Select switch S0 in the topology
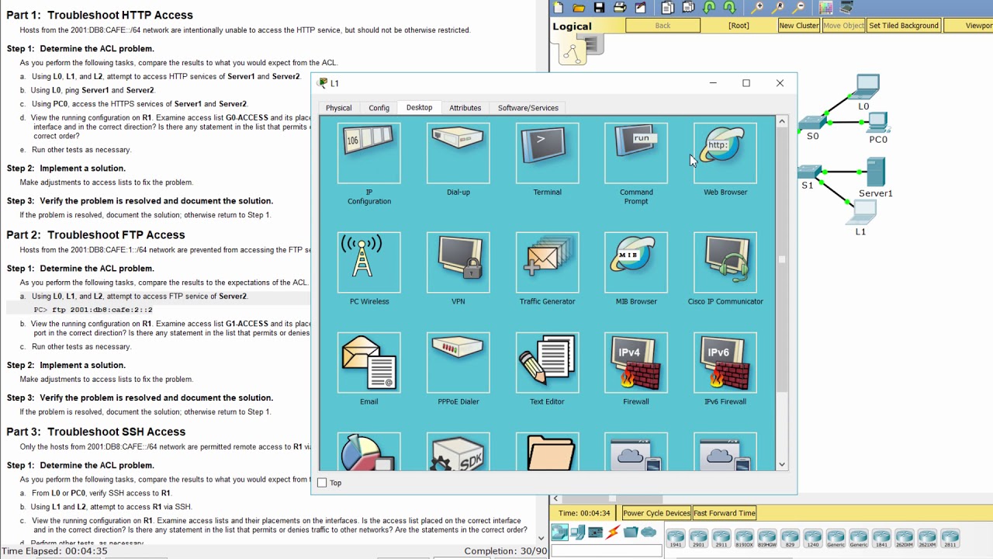The height and width of the screenshot is (559, 993). (x=812, y=123)
